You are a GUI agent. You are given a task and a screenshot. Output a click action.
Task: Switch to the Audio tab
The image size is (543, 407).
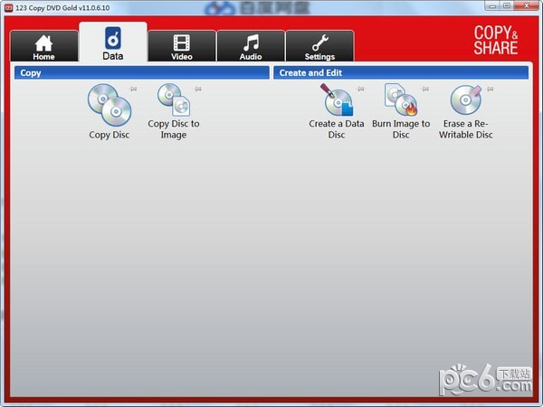tap(251, 46)
